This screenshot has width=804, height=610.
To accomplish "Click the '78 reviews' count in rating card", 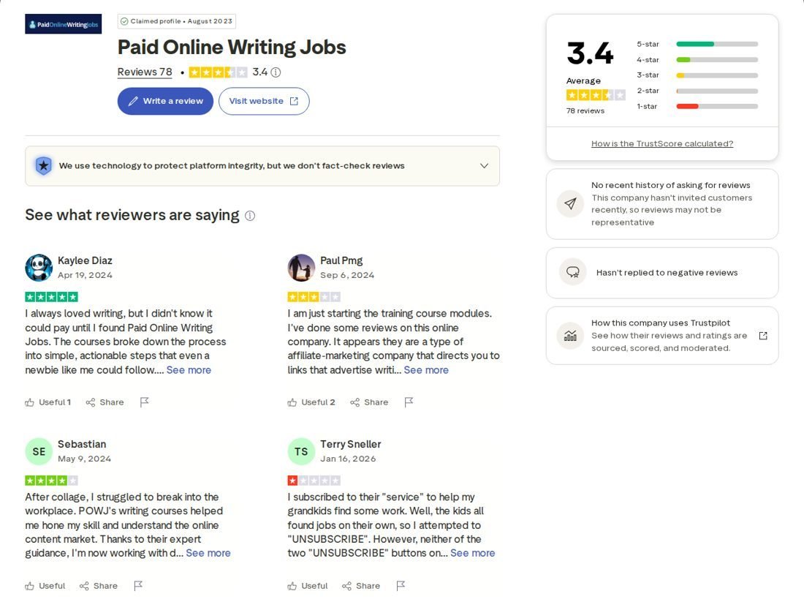I will coord(585,111).
